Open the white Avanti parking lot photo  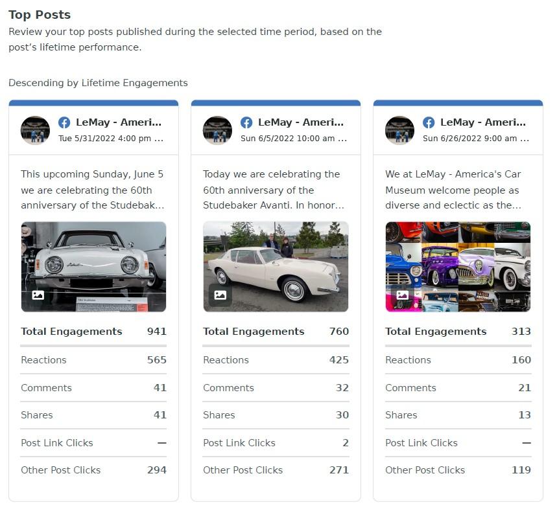(276, 267)
